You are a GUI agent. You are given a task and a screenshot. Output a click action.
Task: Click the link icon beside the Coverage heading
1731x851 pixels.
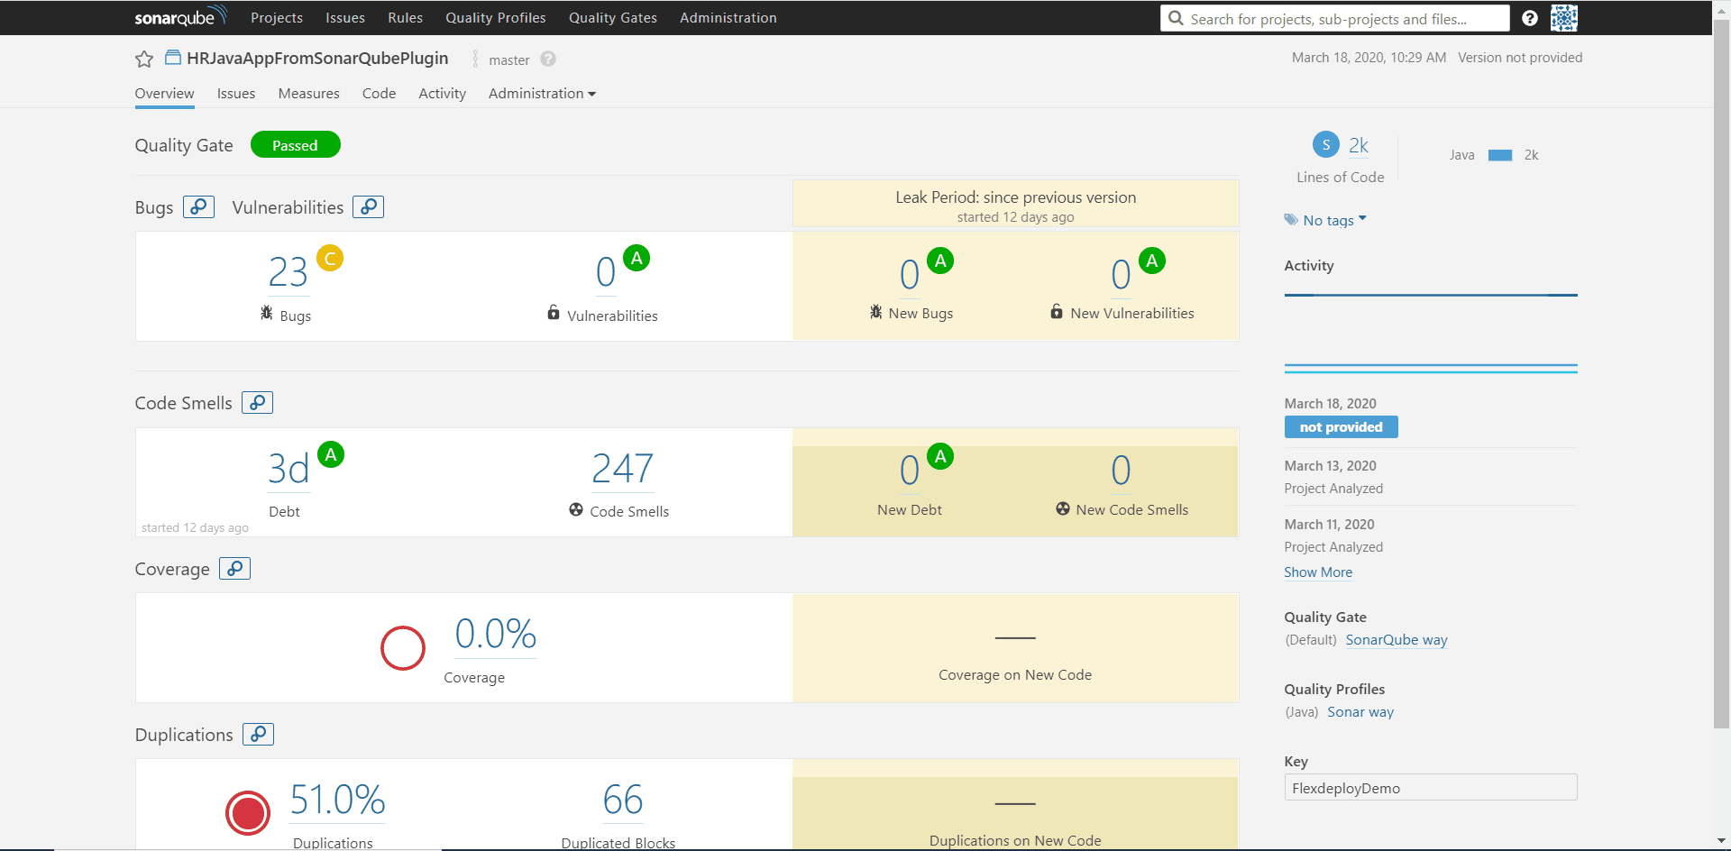tap(235, 568)
